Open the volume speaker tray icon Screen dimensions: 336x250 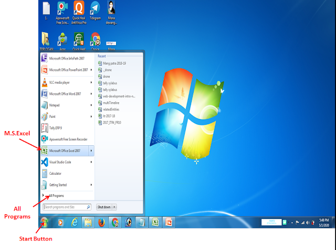[x=308, y=223]
